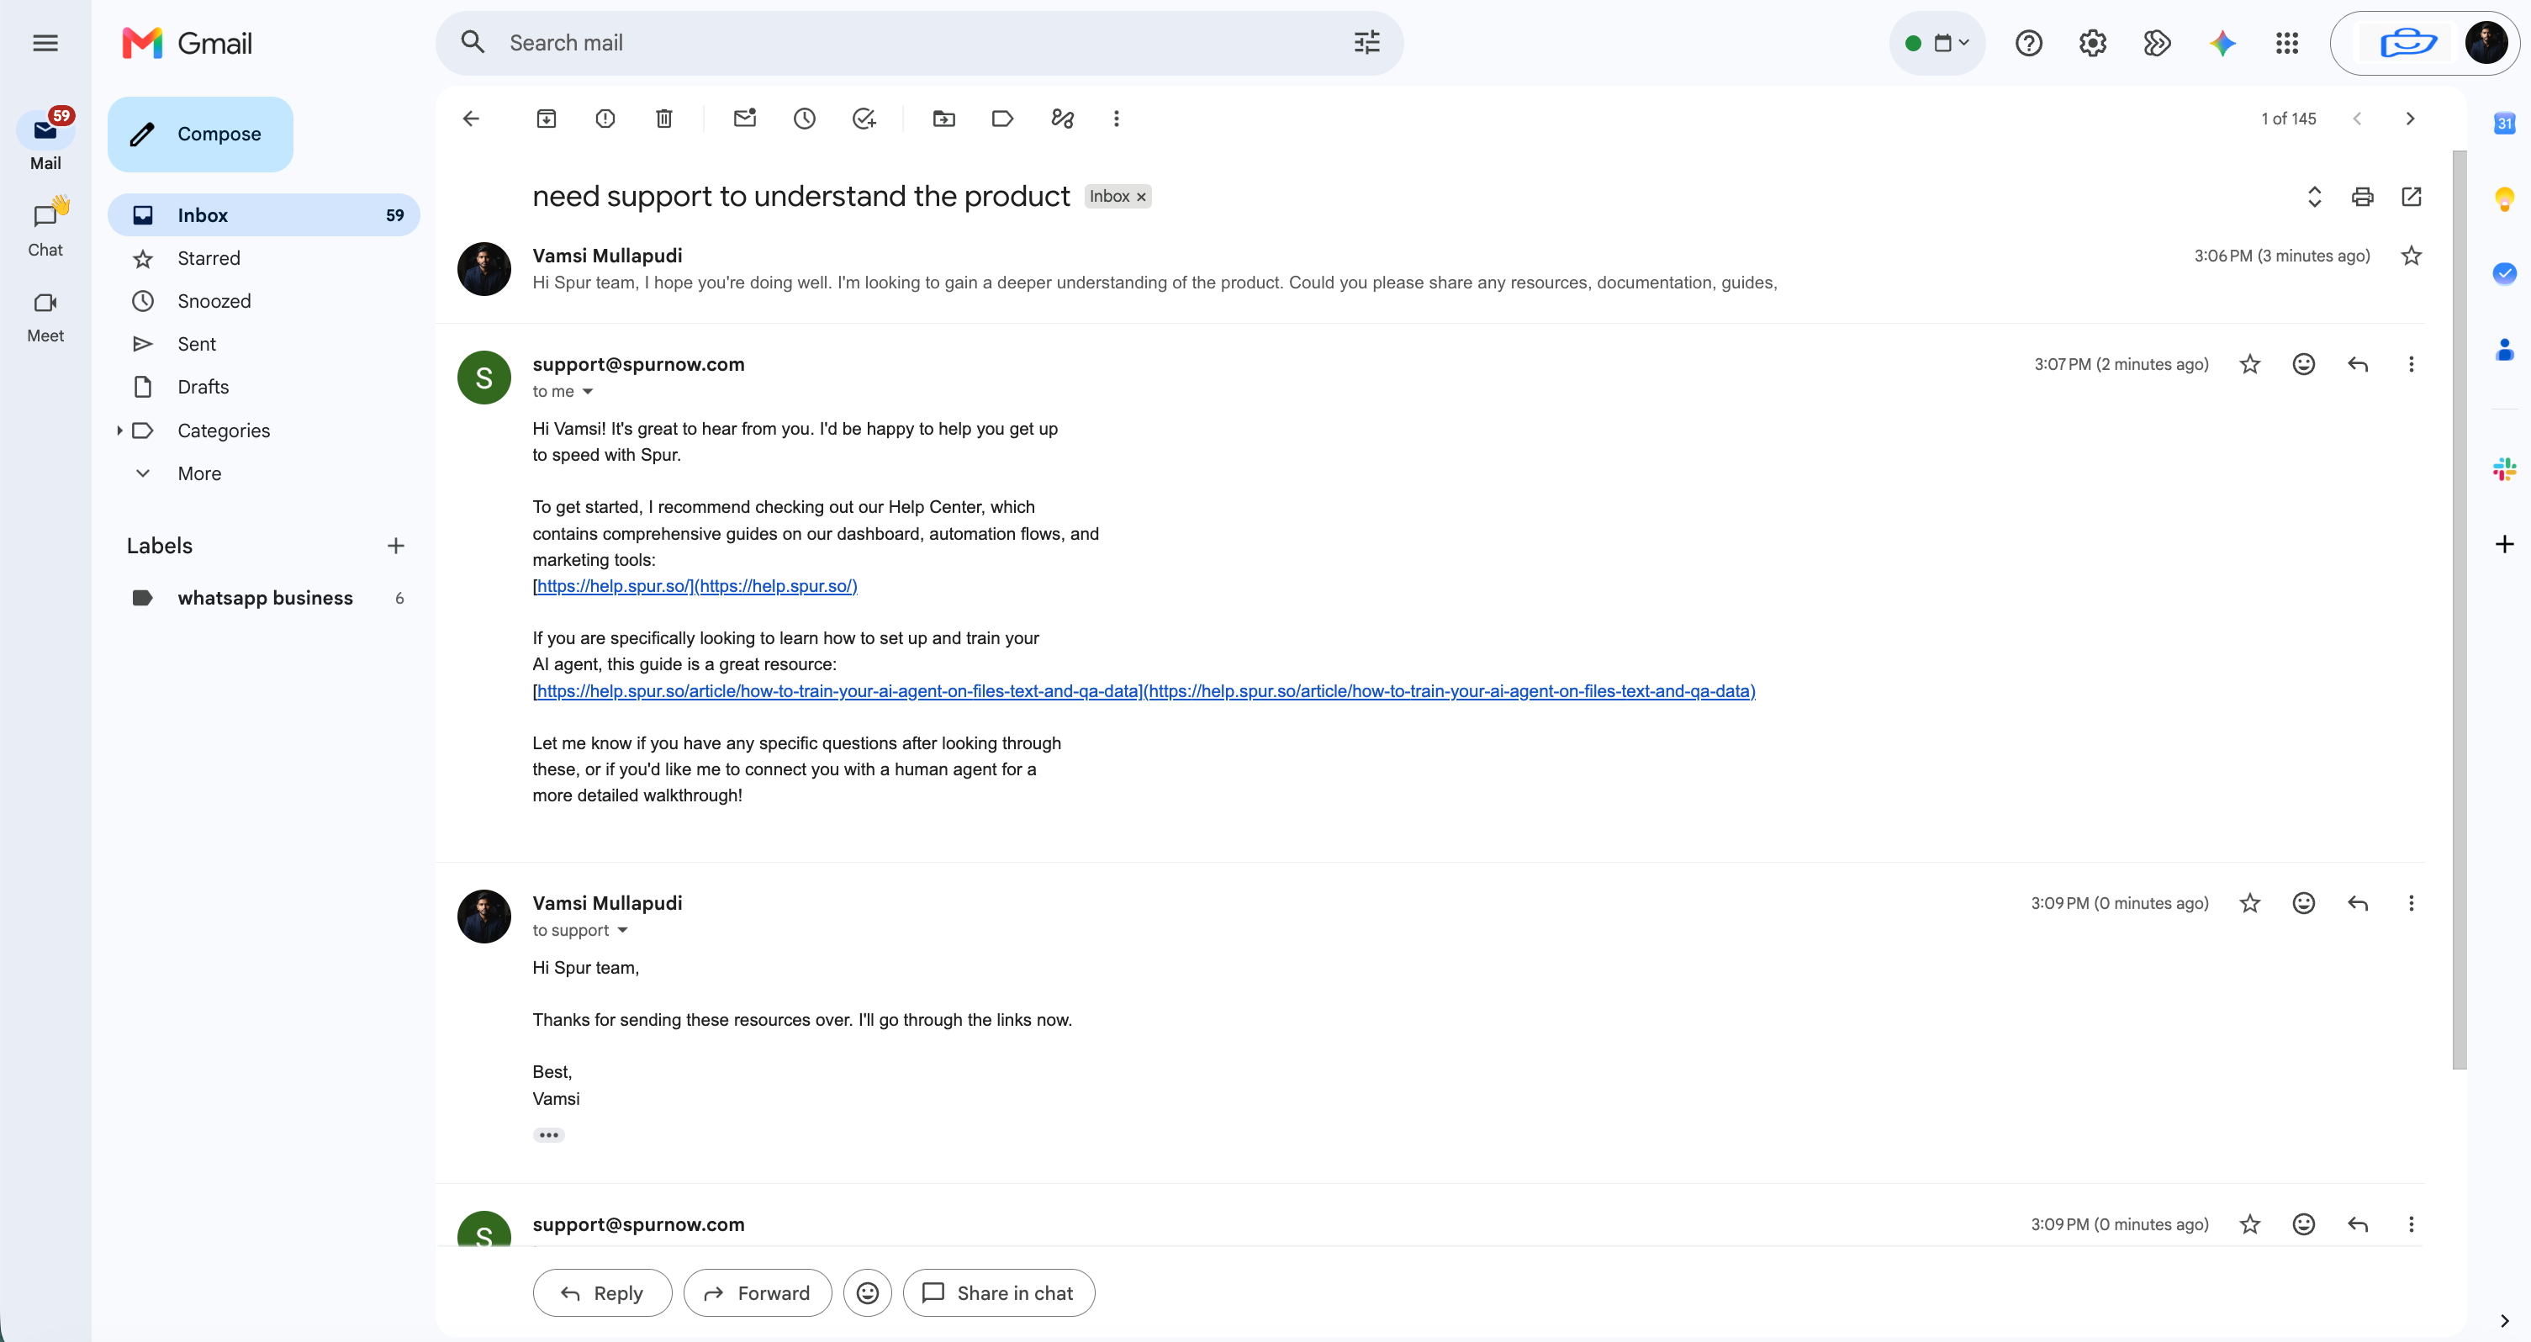Open the Google account avatar
This screenshot has width=2531, height=1342.
tap(2486, 43)
